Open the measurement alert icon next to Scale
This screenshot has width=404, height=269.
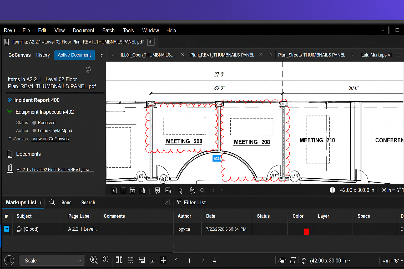[105, 260]
